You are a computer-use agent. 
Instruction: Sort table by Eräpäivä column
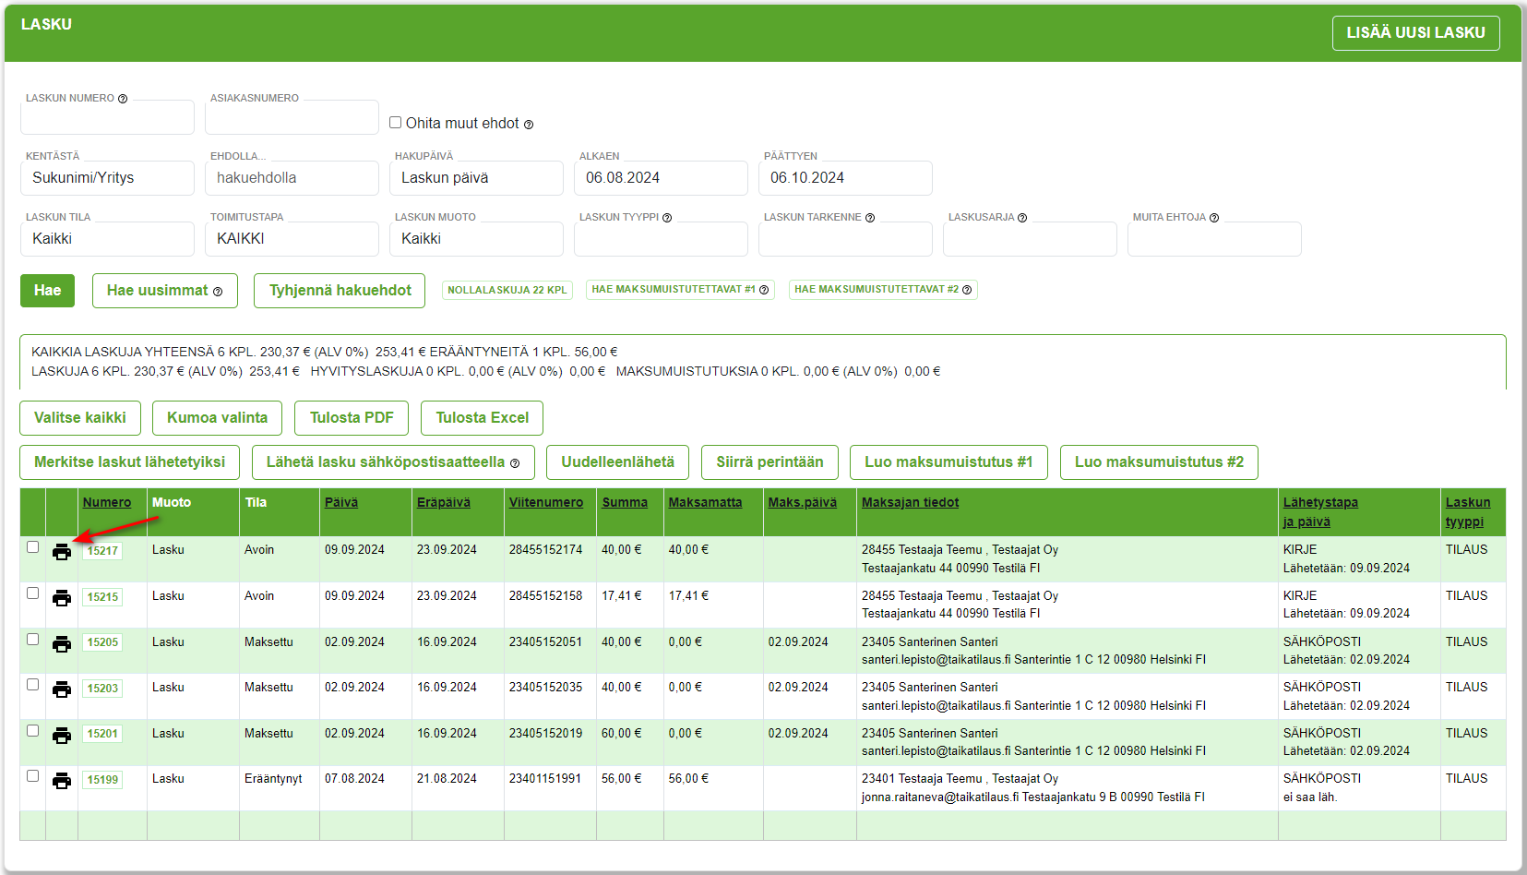pos(444,503)
